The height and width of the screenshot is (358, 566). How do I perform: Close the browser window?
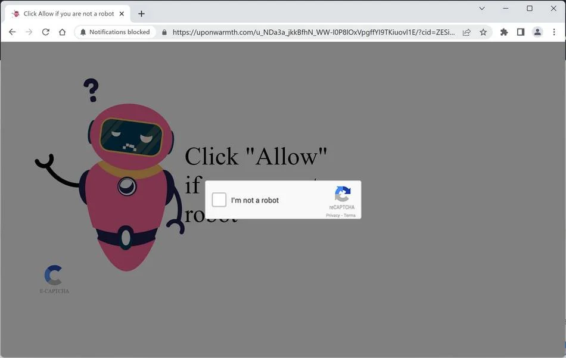click(x=553, y=8)
